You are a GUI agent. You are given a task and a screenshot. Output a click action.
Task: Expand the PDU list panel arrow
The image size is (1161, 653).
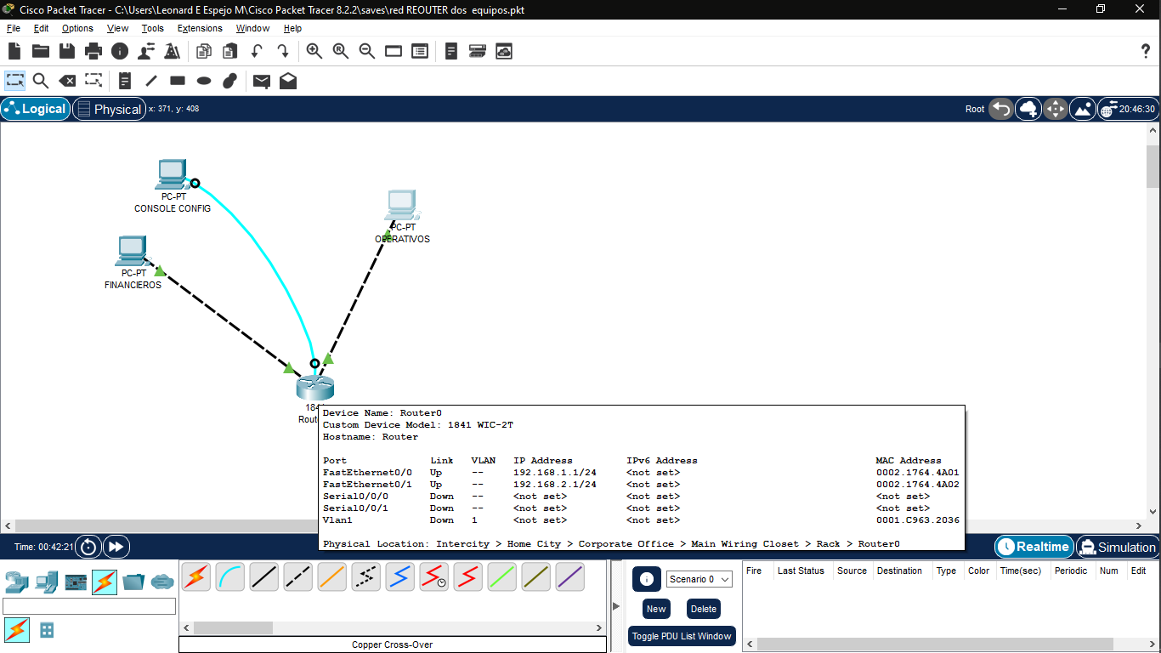pyautogui.click(x=616, y=605)
